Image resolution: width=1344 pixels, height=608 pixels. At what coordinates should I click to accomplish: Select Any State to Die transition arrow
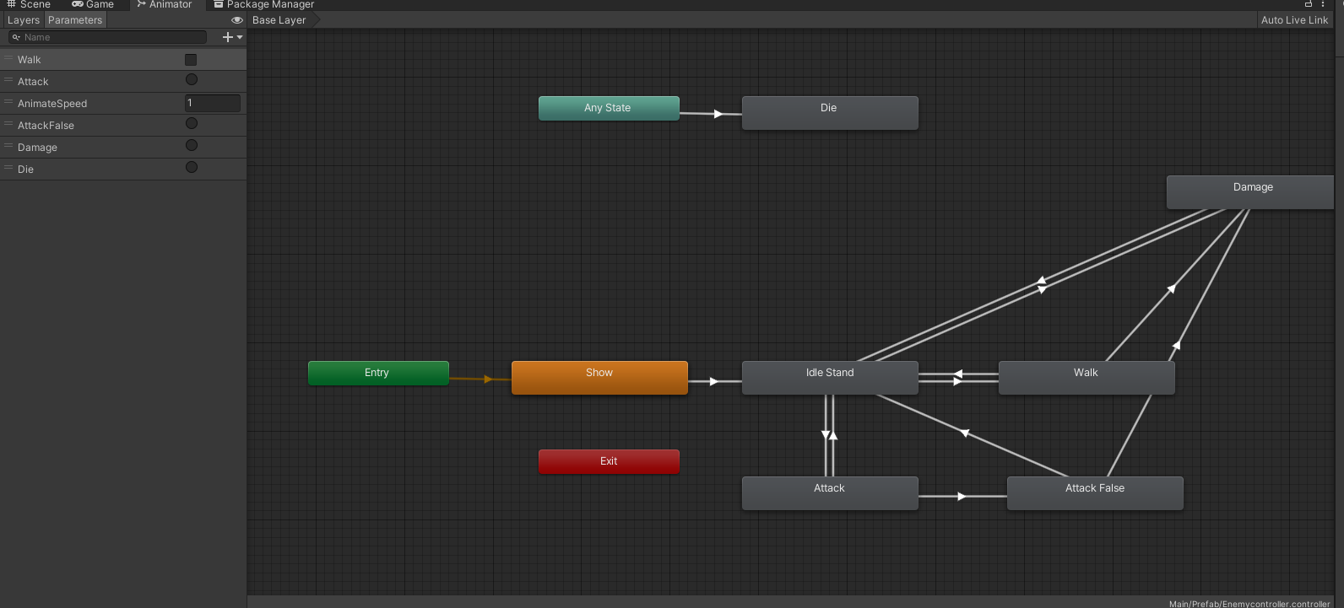coord(718,114)
